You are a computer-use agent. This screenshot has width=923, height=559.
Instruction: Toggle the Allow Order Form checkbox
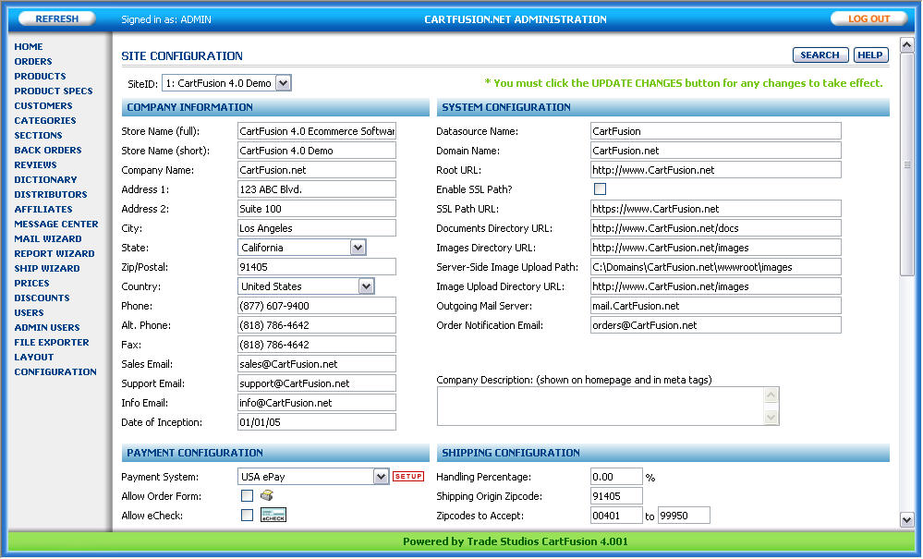click(248, 495)
